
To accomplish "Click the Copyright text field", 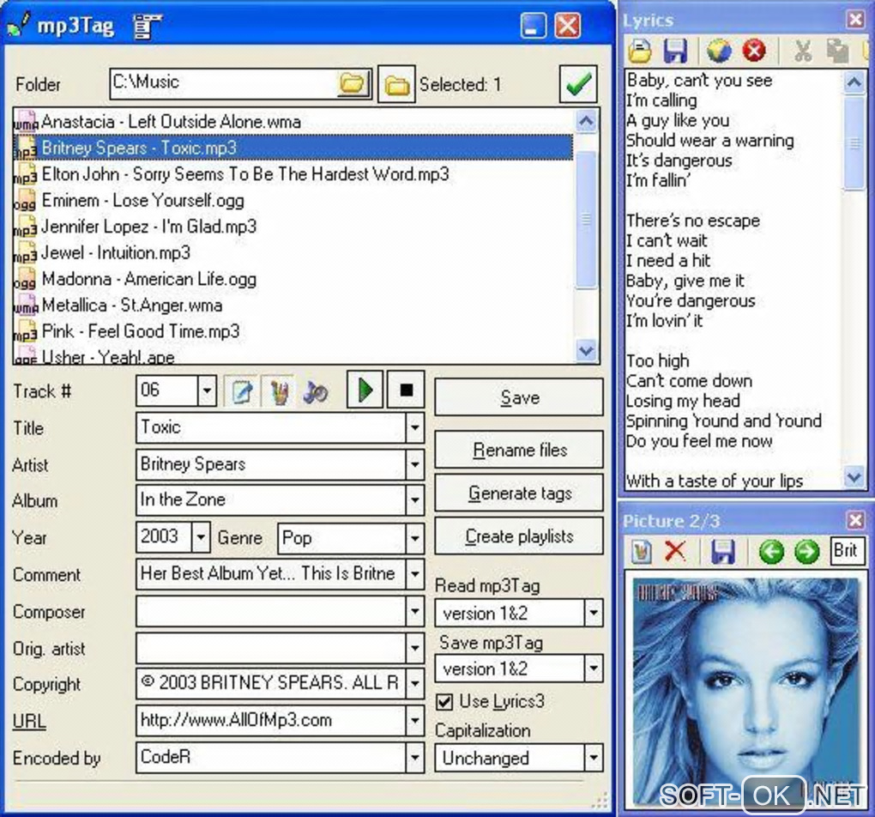I will [270, 683].
